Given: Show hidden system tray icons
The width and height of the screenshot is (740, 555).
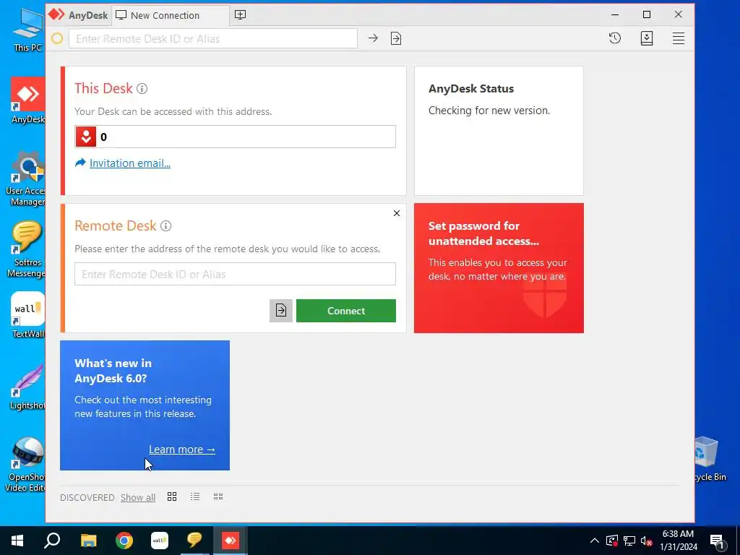Looking at the screenshot, I should coord(595,541).
